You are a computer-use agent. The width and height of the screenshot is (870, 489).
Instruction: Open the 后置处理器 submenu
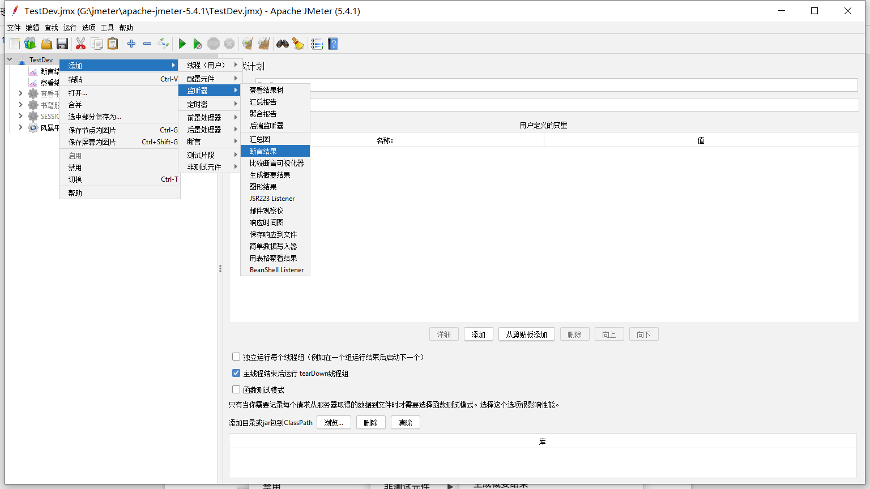click(x=211, y=130)
